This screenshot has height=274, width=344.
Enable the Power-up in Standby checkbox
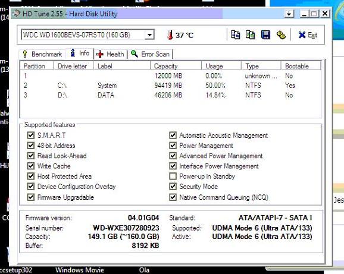[x=173, y=177]
